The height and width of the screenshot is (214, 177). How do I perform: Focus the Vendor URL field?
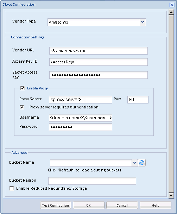point(99,51)
